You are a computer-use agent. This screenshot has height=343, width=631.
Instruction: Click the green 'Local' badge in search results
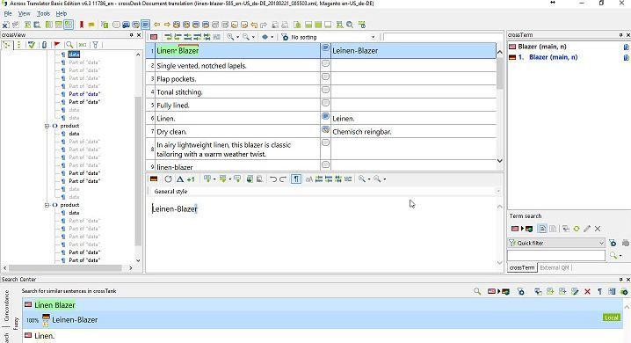point(611,317)
